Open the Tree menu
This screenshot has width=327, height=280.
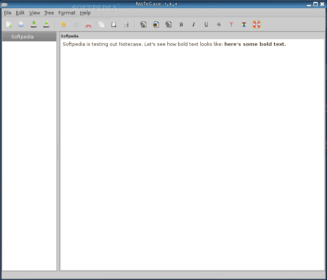(x=49, y=13)
